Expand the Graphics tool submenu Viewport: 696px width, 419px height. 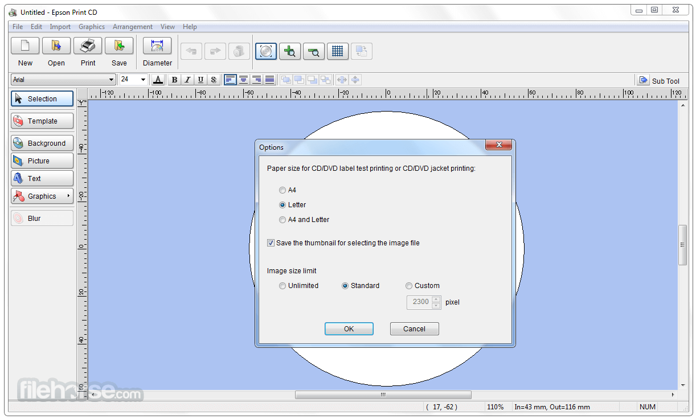(68, 196)
